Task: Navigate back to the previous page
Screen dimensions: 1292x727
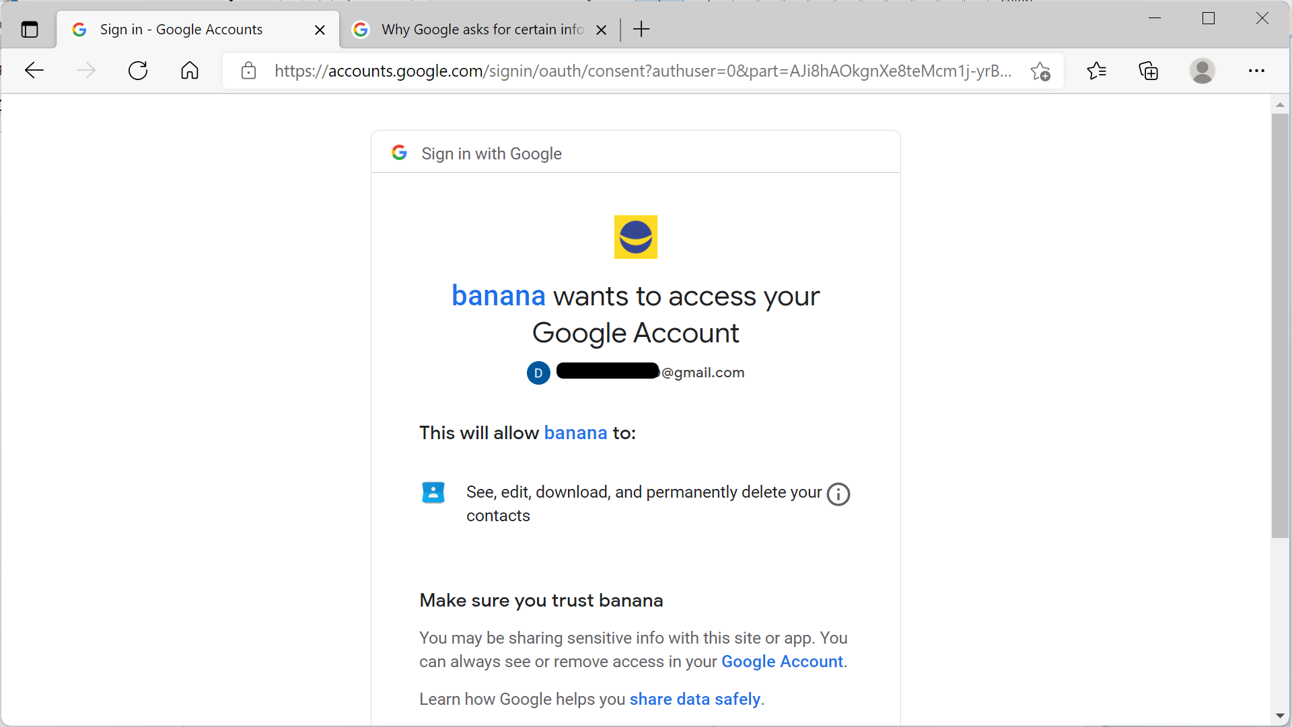Action: (x=34, y=70)
